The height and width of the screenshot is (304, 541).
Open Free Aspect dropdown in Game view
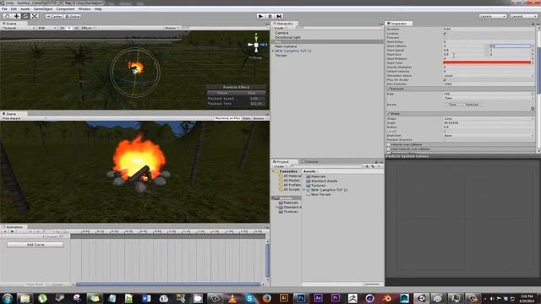pyautogui.click(x=24, y=118)
